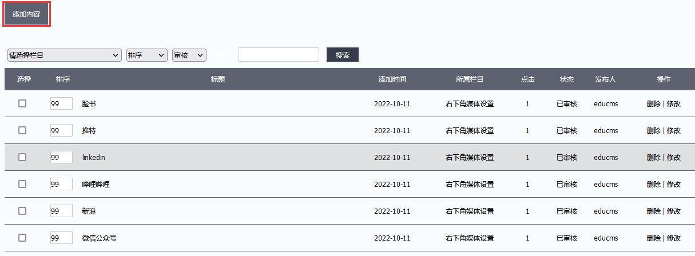Click 删除 link for 微信公众号
This screenshot has width=695, height=256.
pos(653,238)
